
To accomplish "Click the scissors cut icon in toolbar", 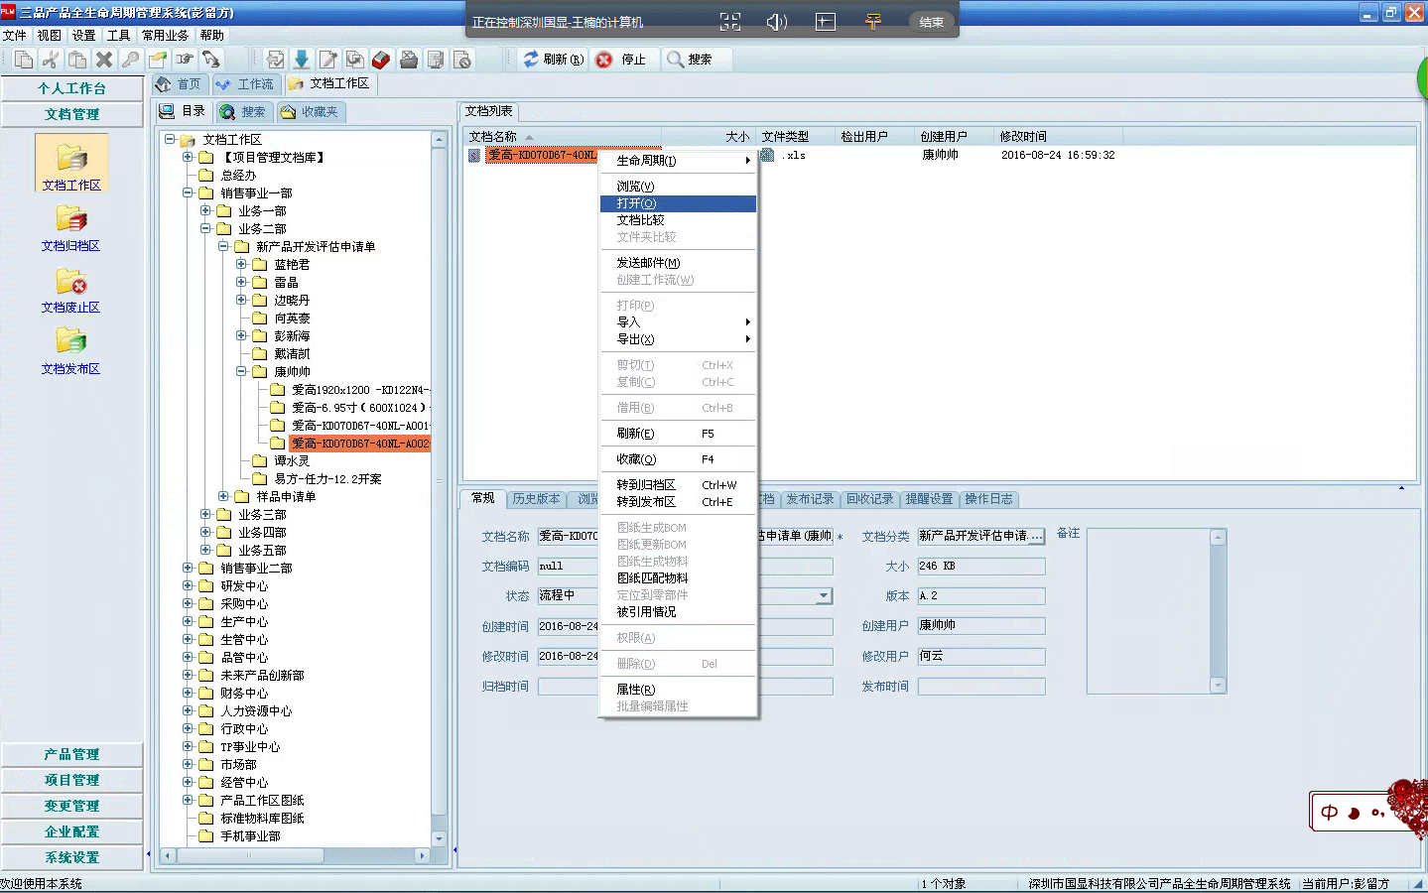I will pyautogui.click(x=51, y=60).
